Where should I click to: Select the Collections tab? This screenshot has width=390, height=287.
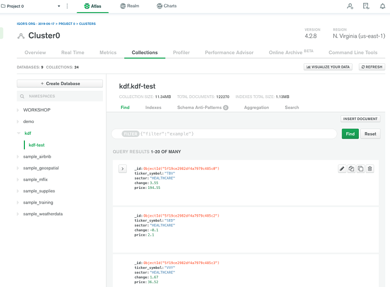[x=145, y=53]
